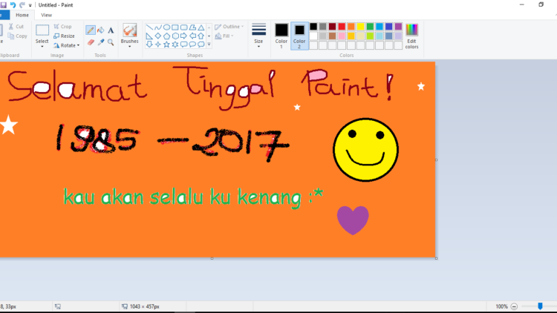557x313 pixels.
Task: Choose the Oval shape
Action: coord(166,27)
